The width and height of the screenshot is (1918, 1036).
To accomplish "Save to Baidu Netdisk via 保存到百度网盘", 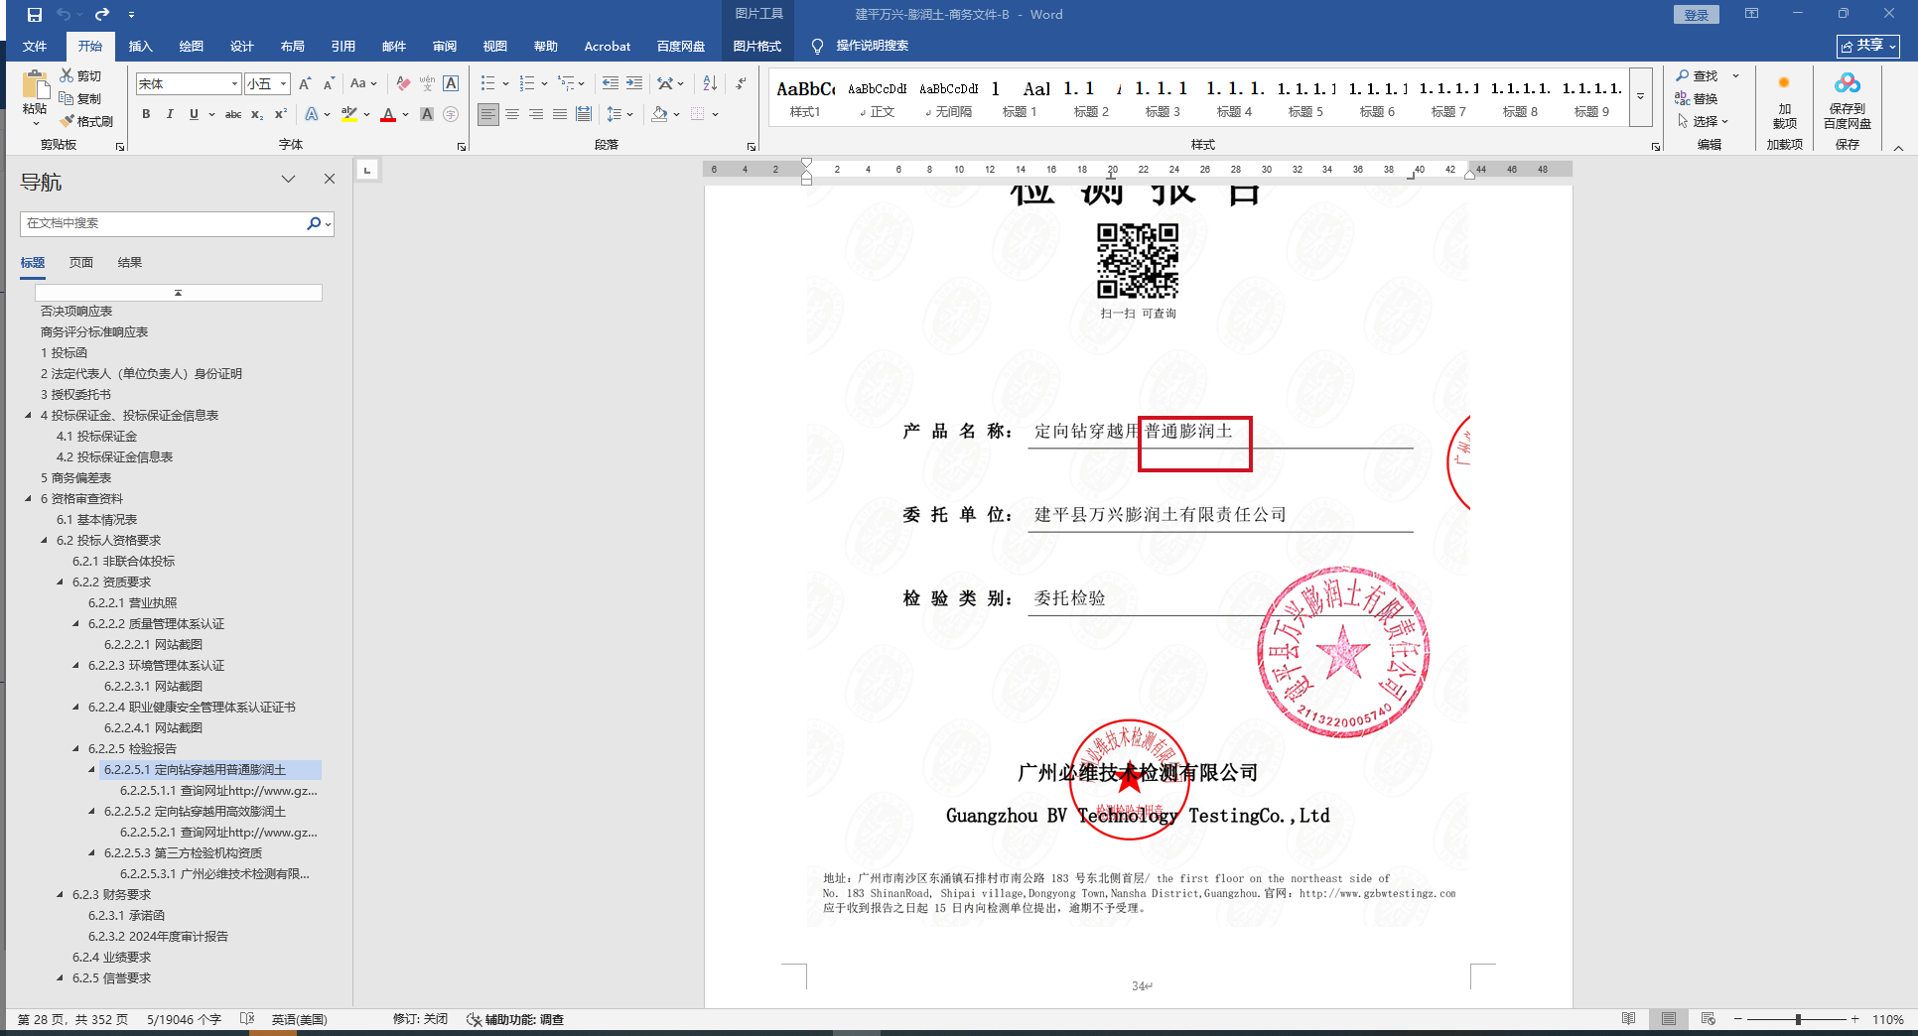I will [x=1847, y=102].
